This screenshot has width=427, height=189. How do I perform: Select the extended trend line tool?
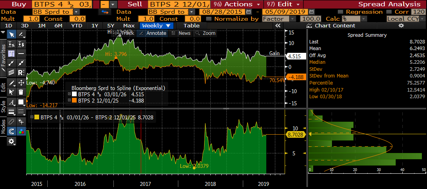(x=21, y=63)
